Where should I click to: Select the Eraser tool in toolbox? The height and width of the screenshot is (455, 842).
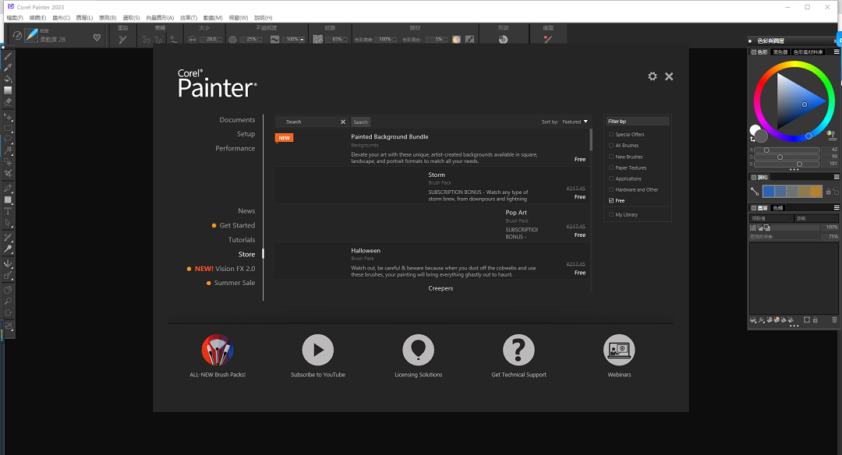point(8,101)
